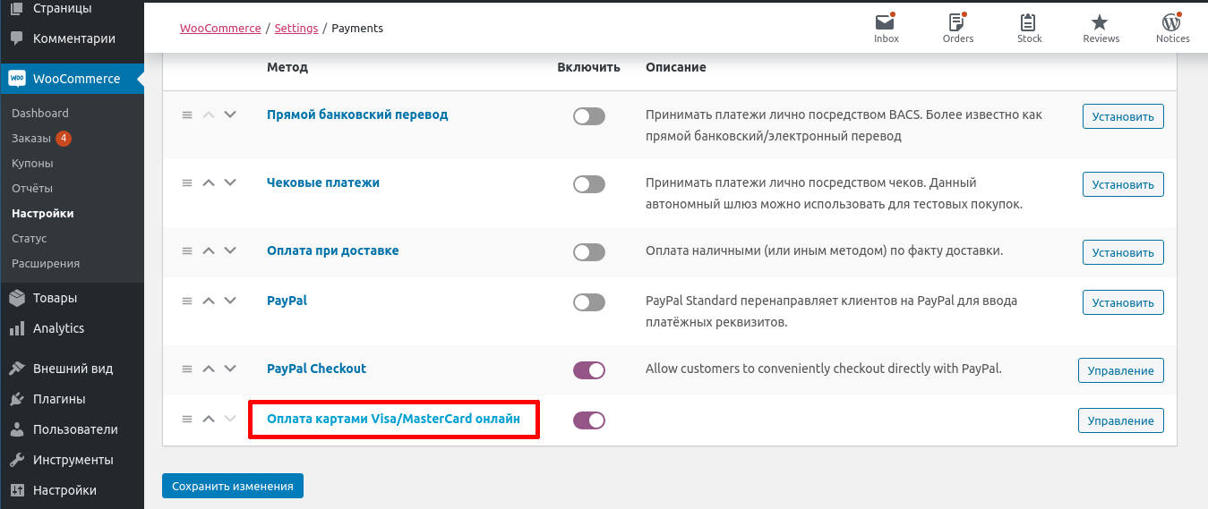Move PayPal method down with chevron
This screenshot has width=1208, height=509.
230,301
